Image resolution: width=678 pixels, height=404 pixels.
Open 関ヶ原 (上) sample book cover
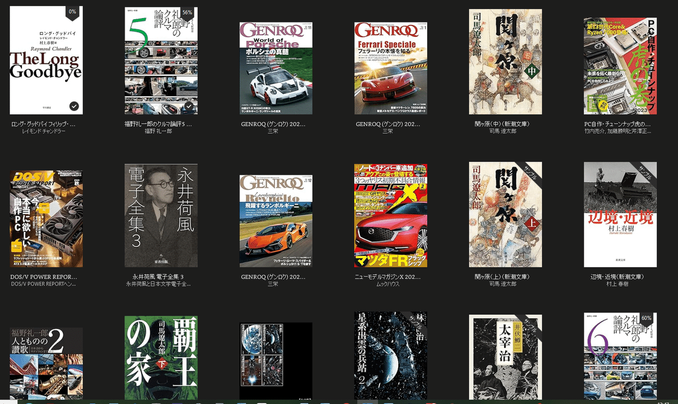tap(506, 215)
